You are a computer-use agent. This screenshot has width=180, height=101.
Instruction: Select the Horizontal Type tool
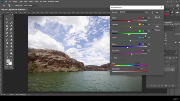point(7,50)
